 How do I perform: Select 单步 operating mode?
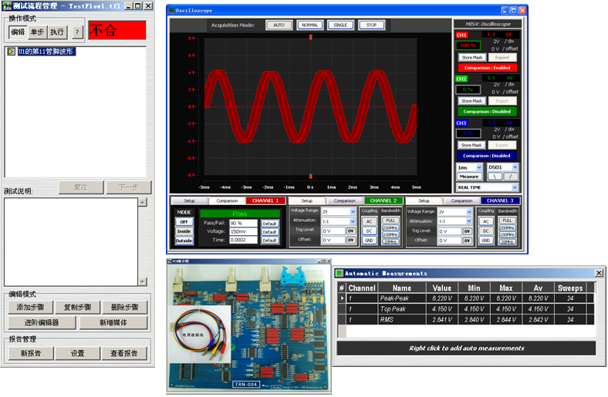click(37, 32)
